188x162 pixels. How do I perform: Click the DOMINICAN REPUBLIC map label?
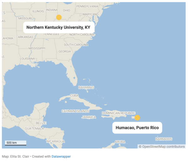pyautogui.click(x=118, y=113)
